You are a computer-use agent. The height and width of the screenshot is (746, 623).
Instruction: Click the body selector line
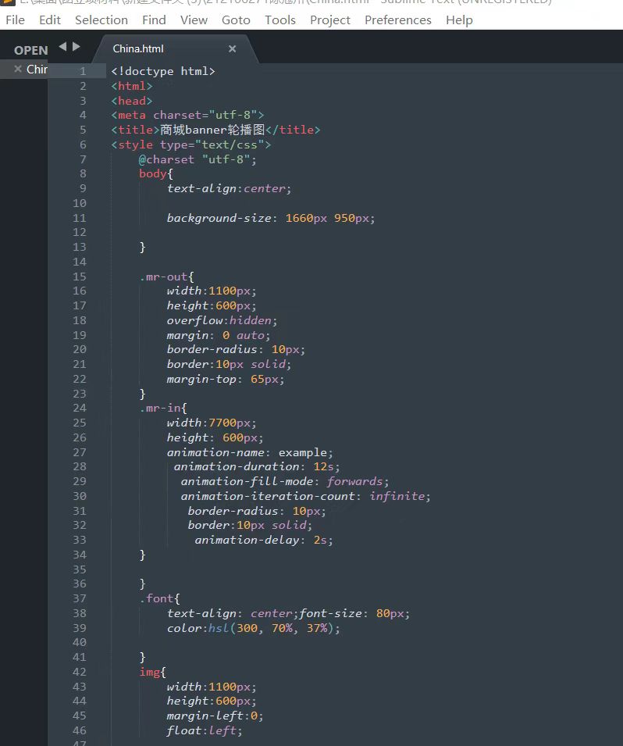(x=156, y=173)
